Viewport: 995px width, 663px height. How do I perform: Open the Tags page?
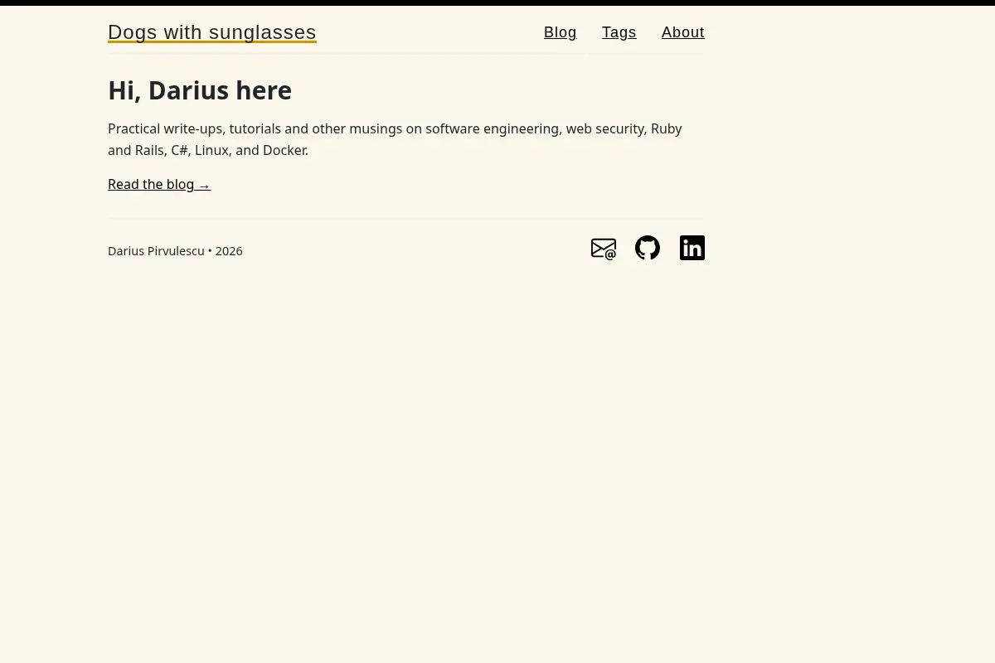pos(619,32)
